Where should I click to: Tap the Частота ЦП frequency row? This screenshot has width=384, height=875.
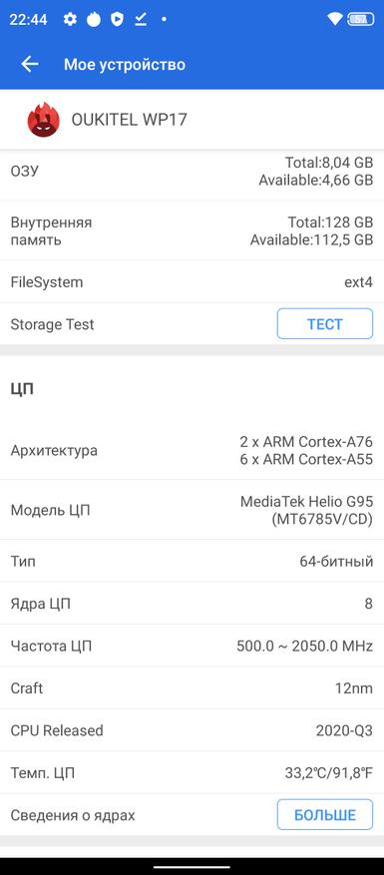click(x=192, y=647)
